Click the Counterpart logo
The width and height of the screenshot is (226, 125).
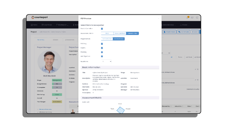coord(40,17)
